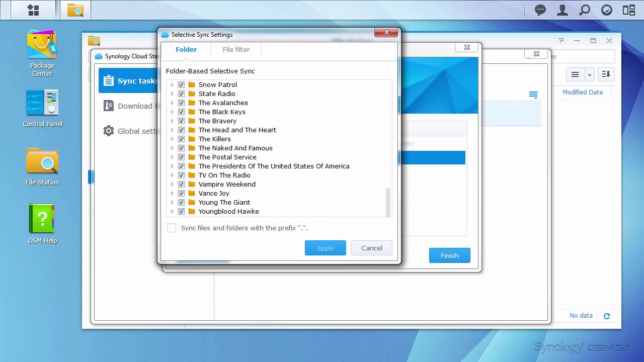
Task: Click the Sync tasks clipboard icon
Action: (x=108, y=81)
